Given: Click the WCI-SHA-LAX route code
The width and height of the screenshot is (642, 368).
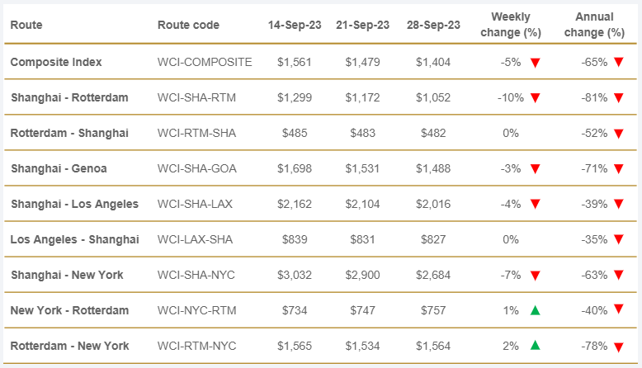Looking at the screenshot, I should point(196,204).
